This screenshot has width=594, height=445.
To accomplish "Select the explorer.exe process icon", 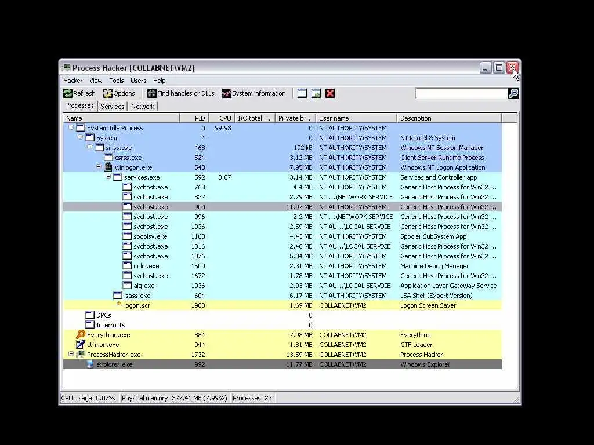I will pos(90,364).
